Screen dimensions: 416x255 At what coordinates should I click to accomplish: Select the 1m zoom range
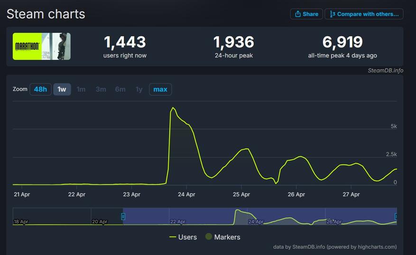81,89
